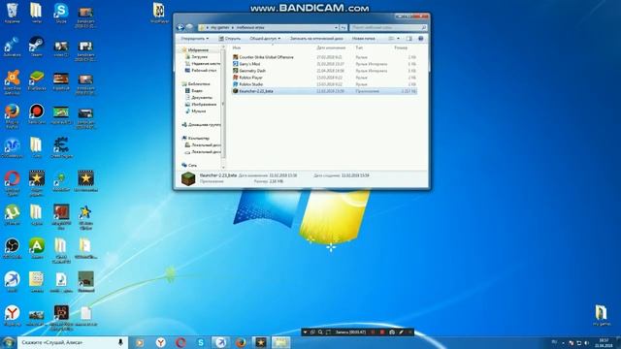Open the change view dropdown arrow
The image size is (621, 349).
pyautogui.click(x=398, y=39)
